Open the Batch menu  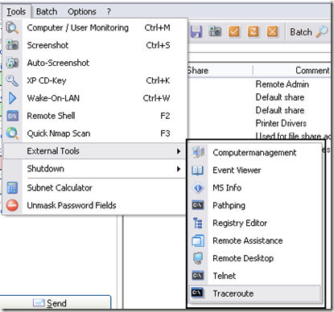pos(47,11)
